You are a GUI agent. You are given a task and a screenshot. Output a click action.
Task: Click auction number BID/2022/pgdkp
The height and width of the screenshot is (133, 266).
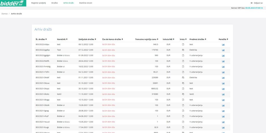point(43,50)
